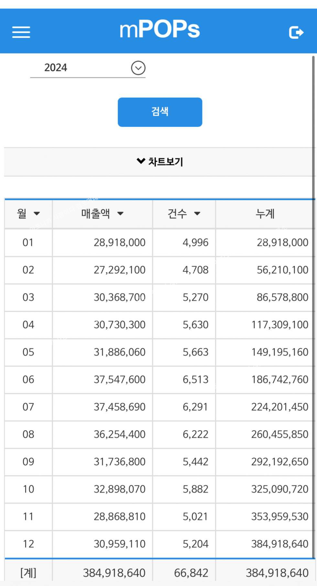Click the 누계 column header
This screenshot has height=586, width=317.
tap(265, 213)
